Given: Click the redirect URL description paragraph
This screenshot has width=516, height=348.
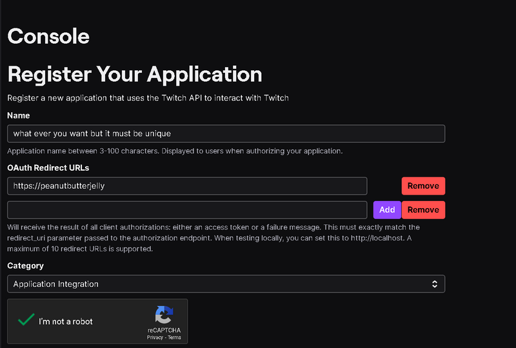Looking at the screenshot, I should click(x=213, y=238).
